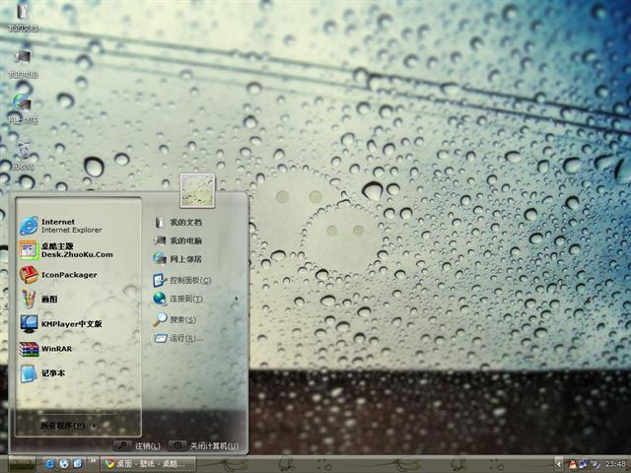The image size is (631, 473).
Task: Open 我的文档 in Start menu right pane
Action: point(177,222)
